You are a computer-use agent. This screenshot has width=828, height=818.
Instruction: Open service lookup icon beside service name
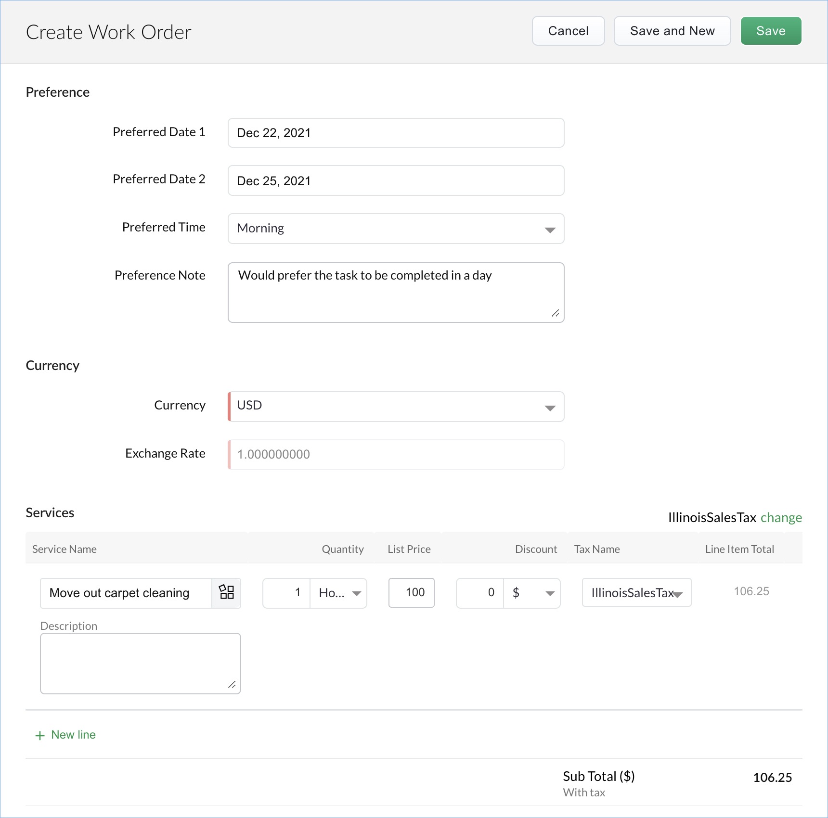pyautogui.click(x=226, y=592)
